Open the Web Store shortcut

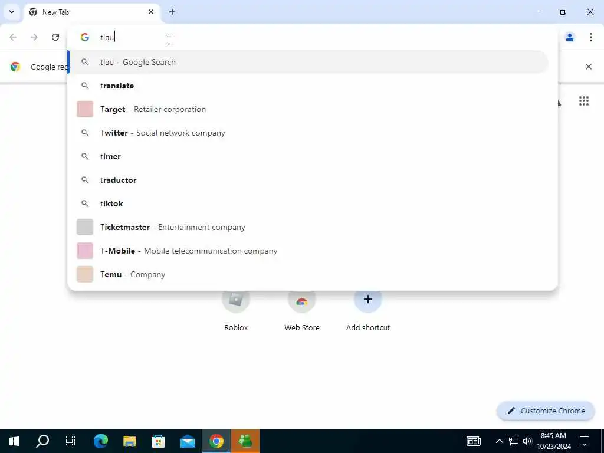coord(302,310)
